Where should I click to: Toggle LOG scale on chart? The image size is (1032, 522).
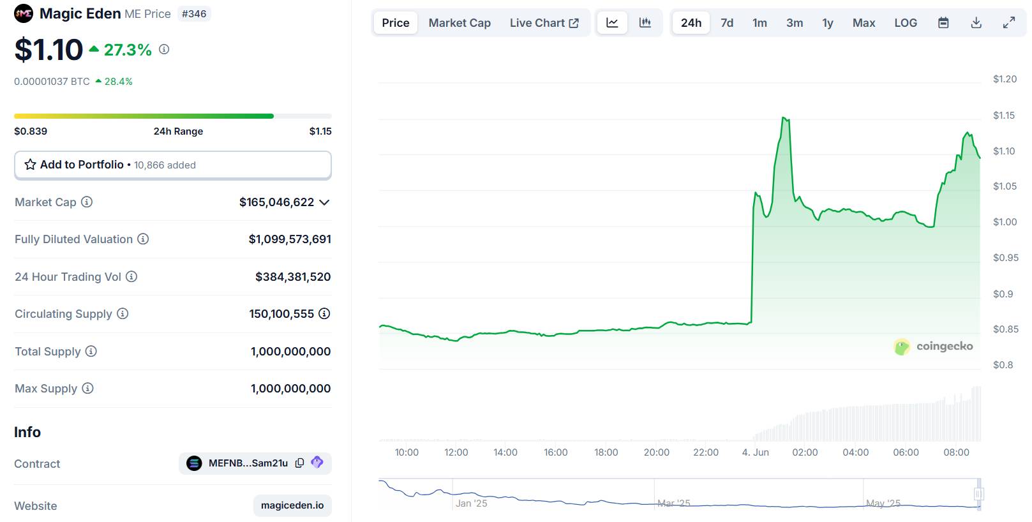(x=905, y=23)
